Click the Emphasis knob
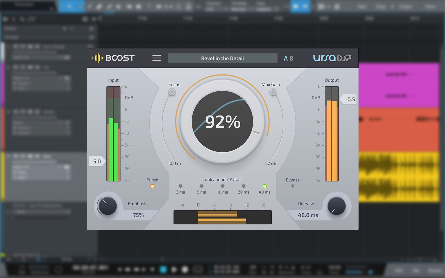 [x=107, y=206]
